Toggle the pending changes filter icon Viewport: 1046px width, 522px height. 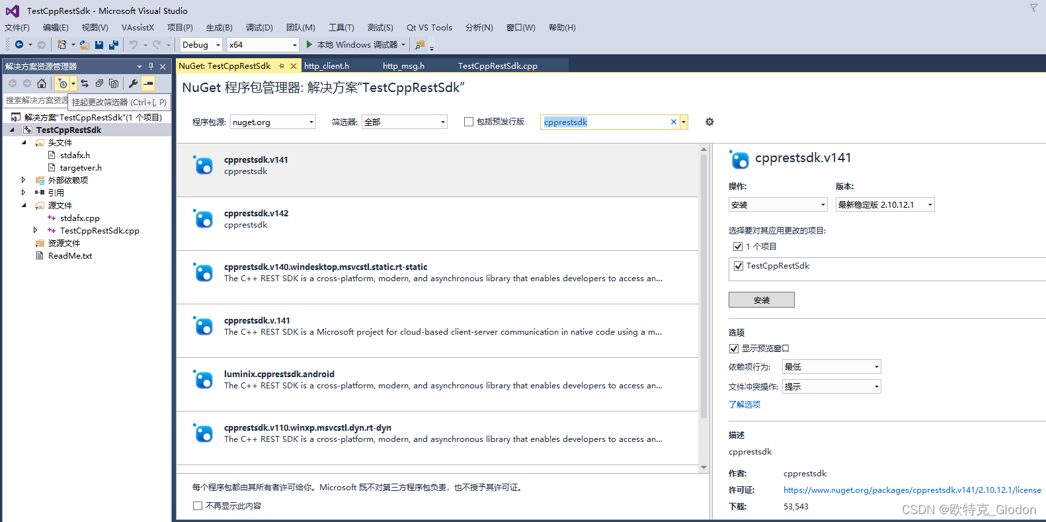pyautogui.click(x=63, y=83)
